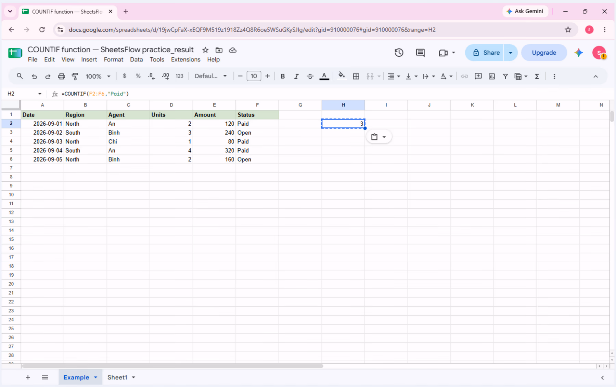Screen dimensions: 616x387
Task: Open the text color picker
Action: [324, 76]
